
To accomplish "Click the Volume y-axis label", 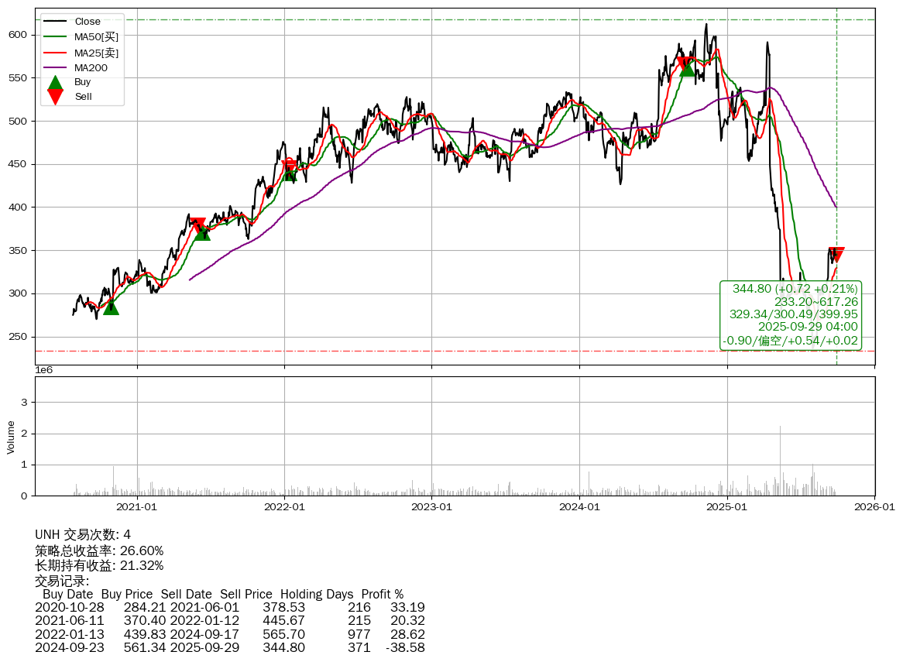I will [x=11, y=437].
